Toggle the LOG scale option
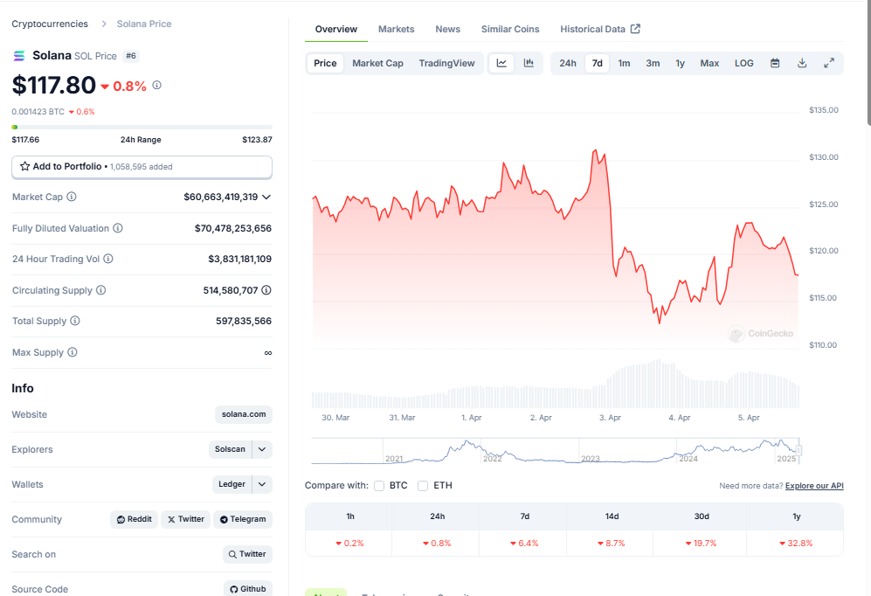Viewport: 871px width, 596px height. [x=743, y=63]
